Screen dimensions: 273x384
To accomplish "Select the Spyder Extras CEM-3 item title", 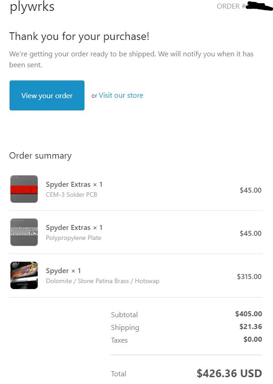I will click(x=74, y=185).
